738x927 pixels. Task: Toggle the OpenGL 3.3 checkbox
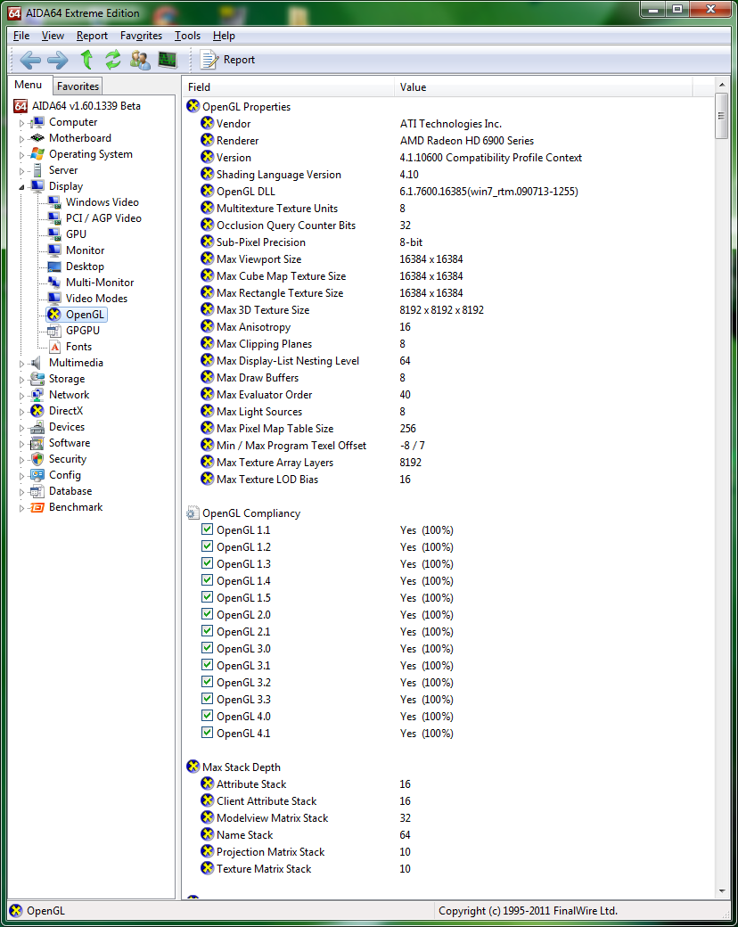207,699
